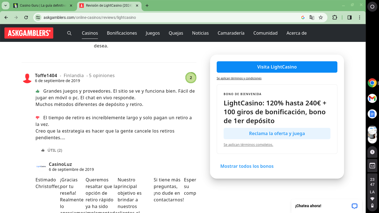This screenshot has height=213, width=379.
Task: Click the Toffe1404 username
Action: [46, 75]
